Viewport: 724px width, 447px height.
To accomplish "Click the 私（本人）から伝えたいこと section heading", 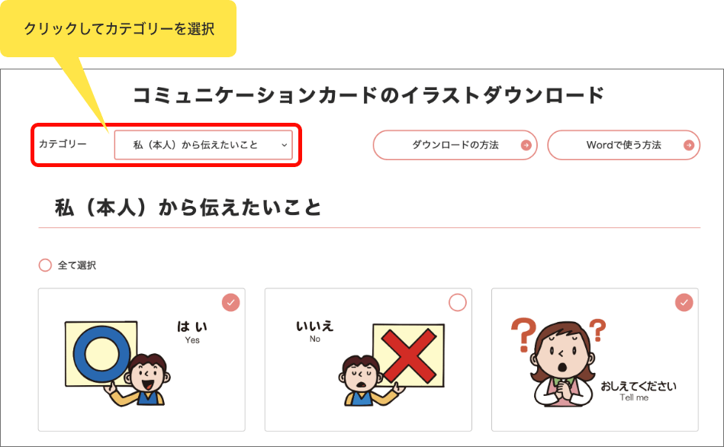I will pyautogui.click(x=188, y=207).
